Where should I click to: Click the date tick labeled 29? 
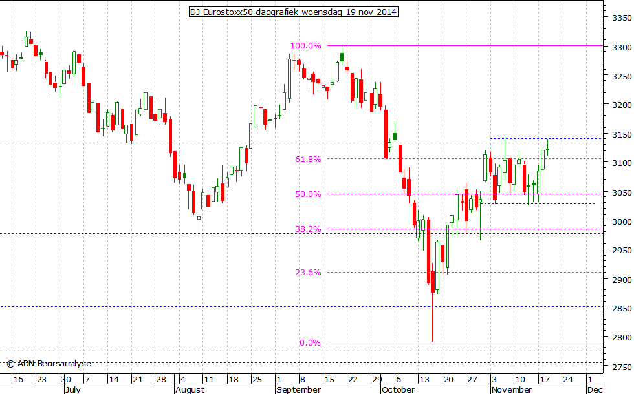(377, 380)
